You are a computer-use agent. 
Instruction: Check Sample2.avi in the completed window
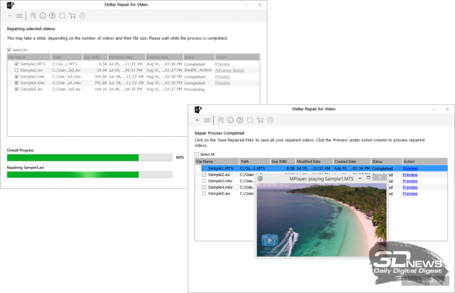click(x=204, y=175)
